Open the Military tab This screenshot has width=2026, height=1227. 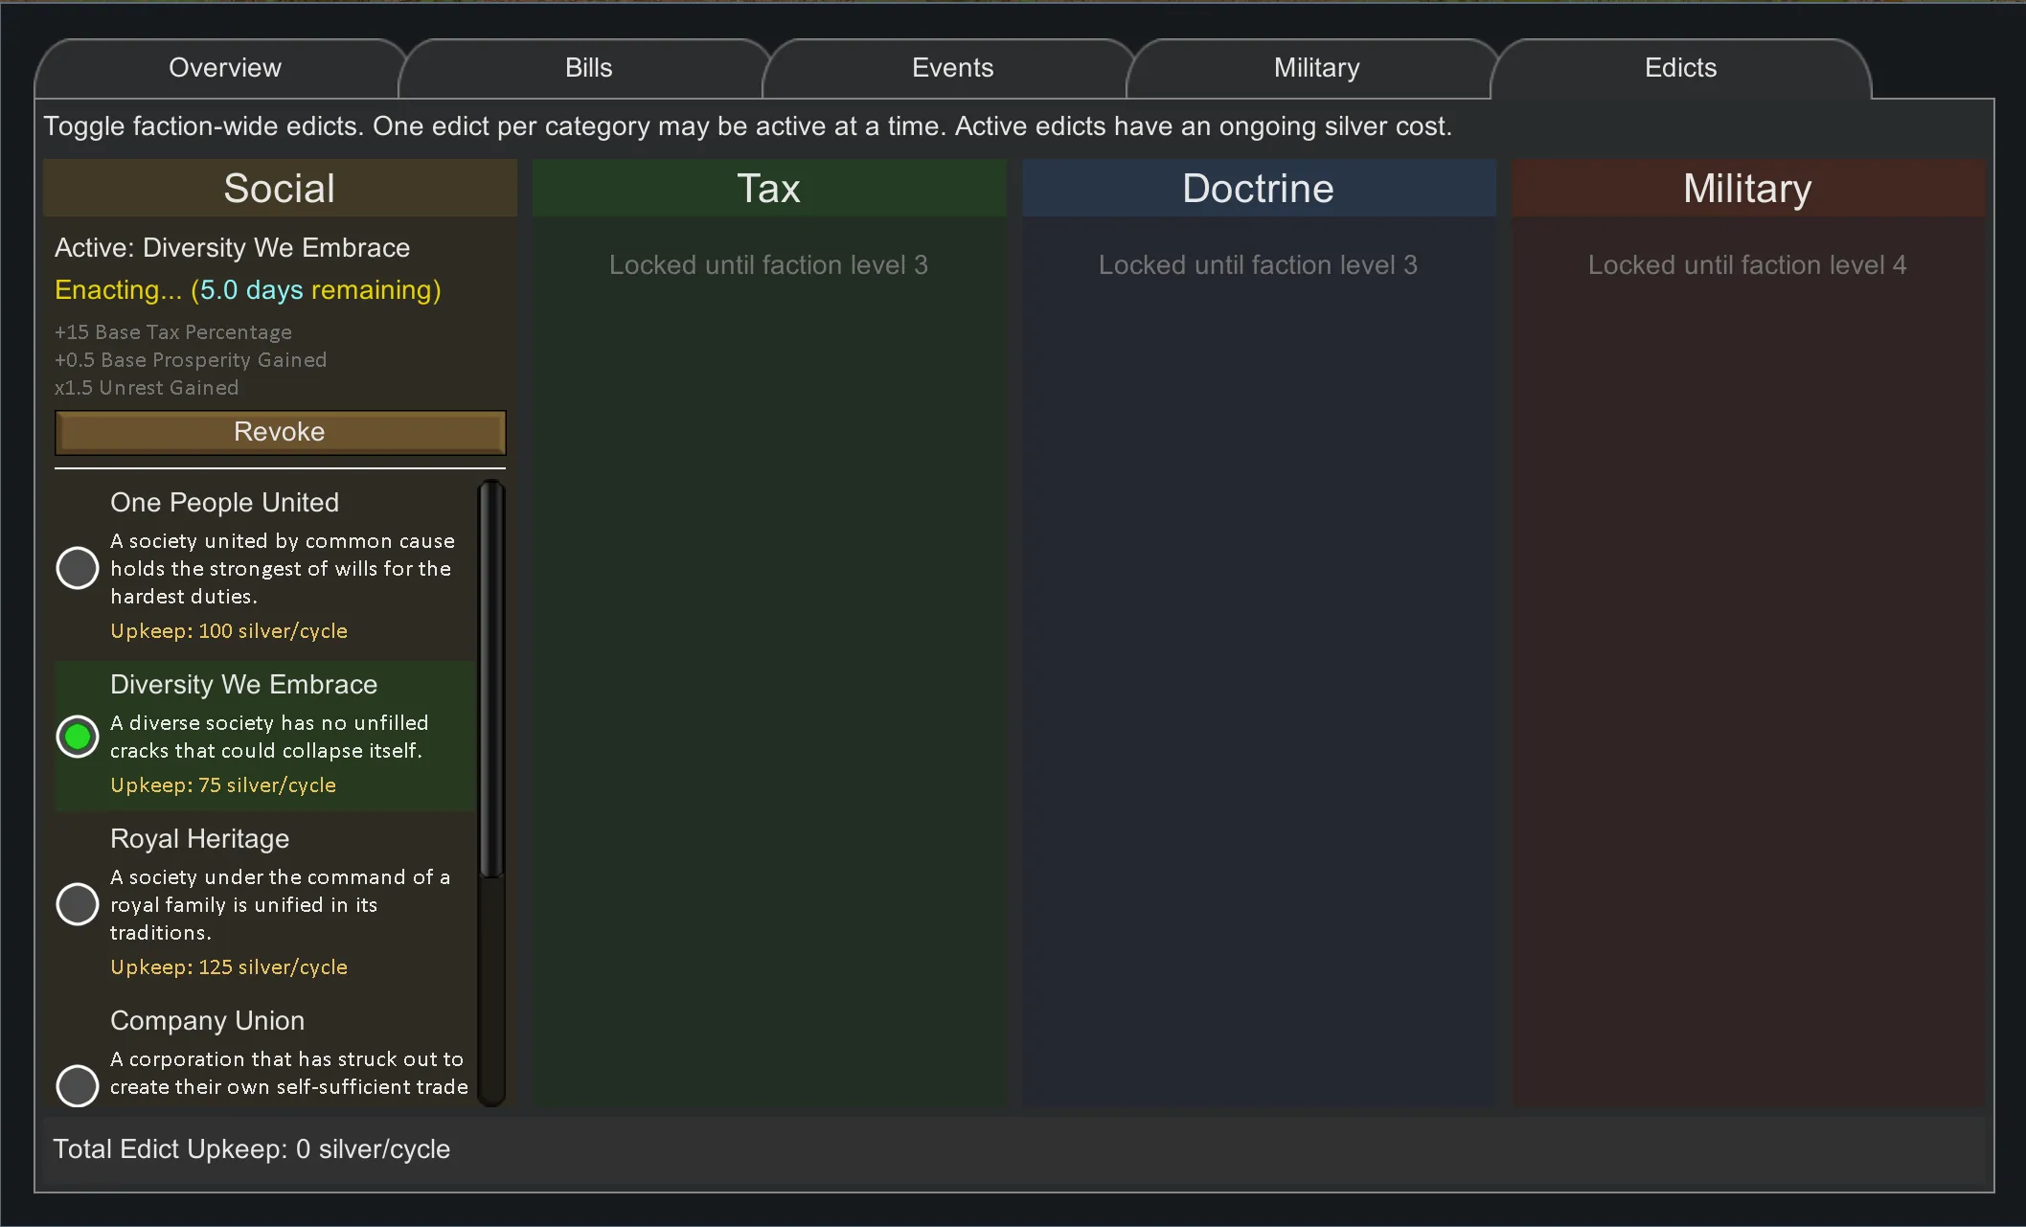1316,68
